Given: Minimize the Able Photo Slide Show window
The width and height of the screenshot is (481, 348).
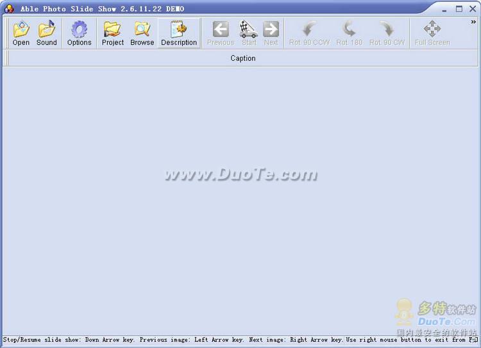Looking at the screenshot, I should 444,10.
